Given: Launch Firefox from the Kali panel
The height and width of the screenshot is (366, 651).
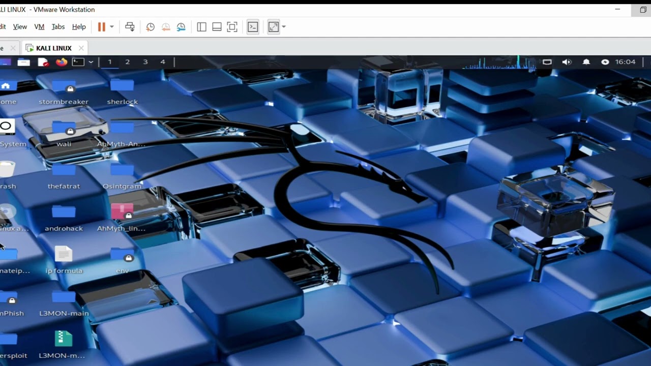Looking at the screenshot, I should [62, 62].
